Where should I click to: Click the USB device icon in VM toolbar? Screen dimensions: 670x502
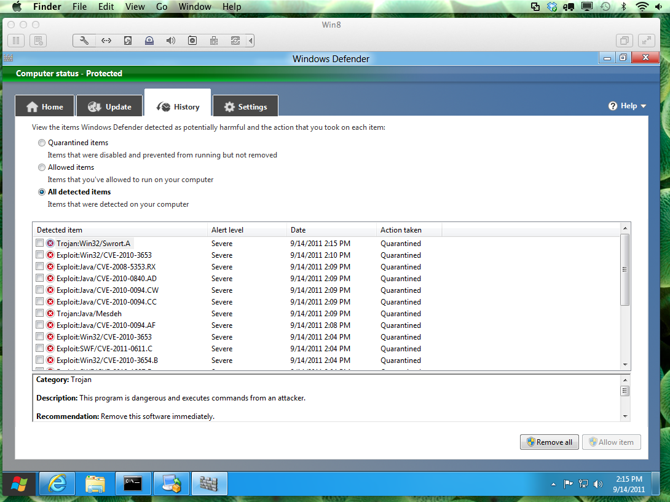click(214, 41)
